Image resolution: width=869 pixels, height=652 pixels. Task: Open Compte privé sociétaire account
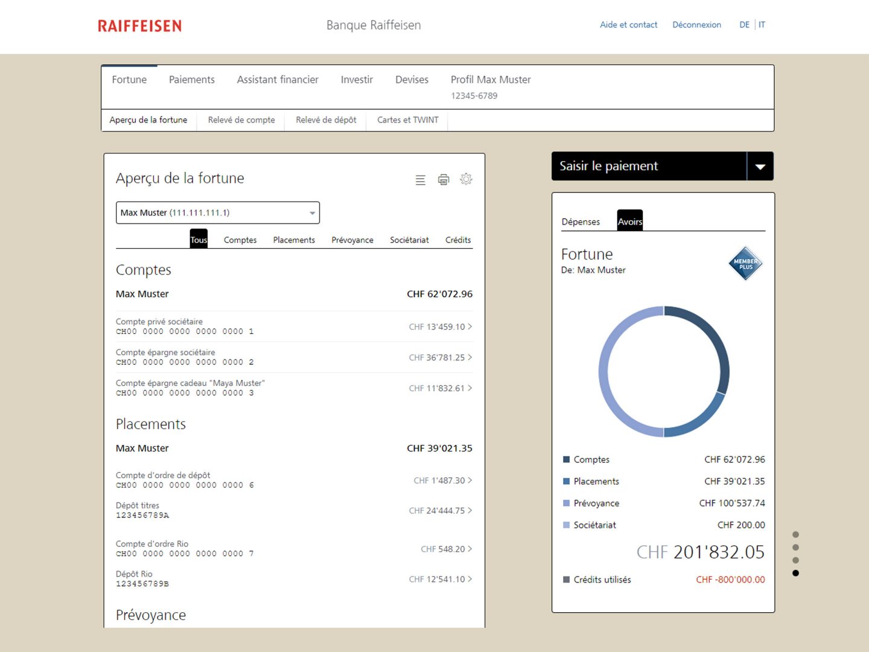click(x=294, y=327)
